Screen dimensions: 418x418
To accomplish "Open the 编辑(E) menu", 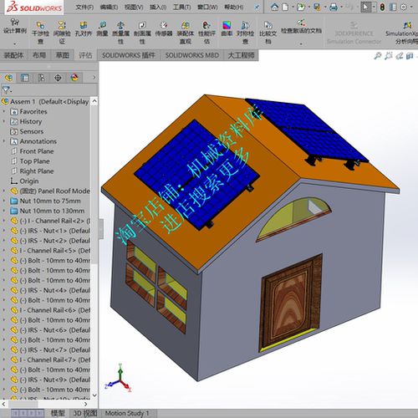I will point(109,8).
